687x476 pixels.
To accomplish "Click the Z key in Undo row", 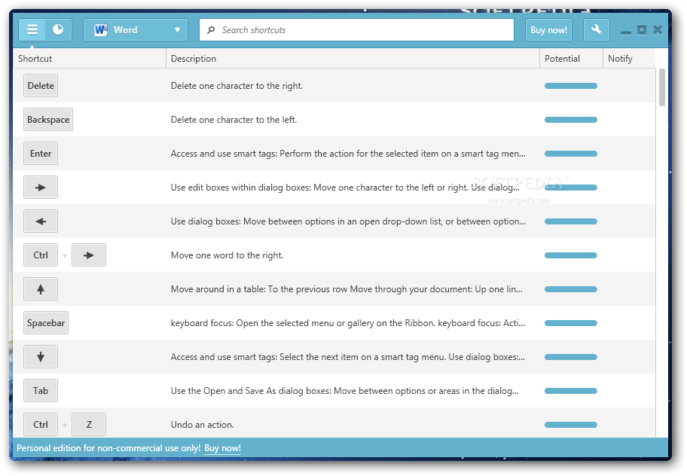I will click(89, 425).
